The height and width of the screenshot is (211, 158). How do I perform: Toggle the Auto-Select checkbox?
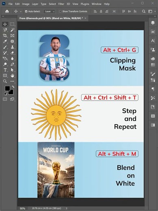[x=26, y=11]
